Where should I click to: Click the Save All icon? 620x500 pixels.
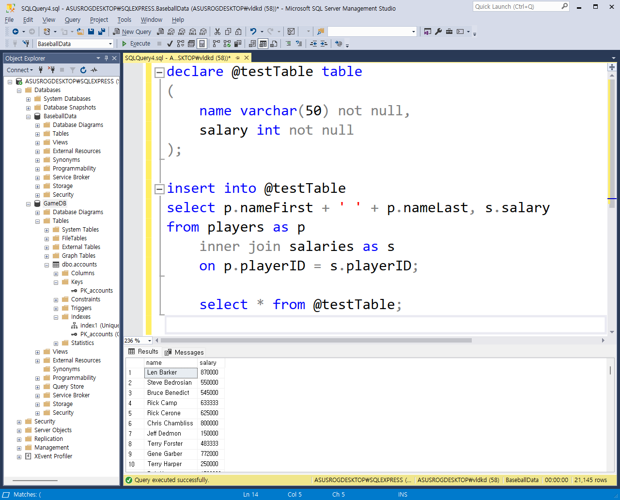click(x=102, y=31)
